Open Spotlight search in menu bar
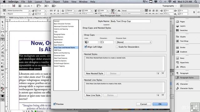 pyautogui.click(x=196, y=2)
